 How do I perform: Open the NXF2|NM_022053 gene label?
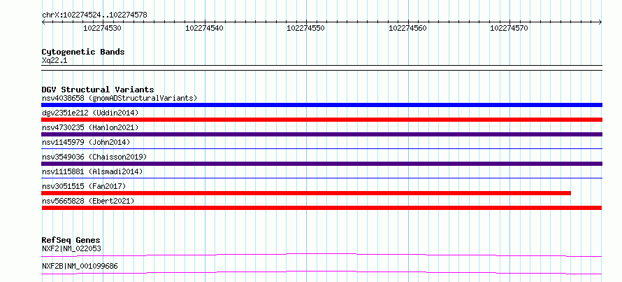71,249
